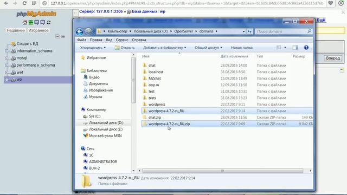Click the wordpress folder icon
Viewport: 347px width, 195px height.
tap(145, 104)
